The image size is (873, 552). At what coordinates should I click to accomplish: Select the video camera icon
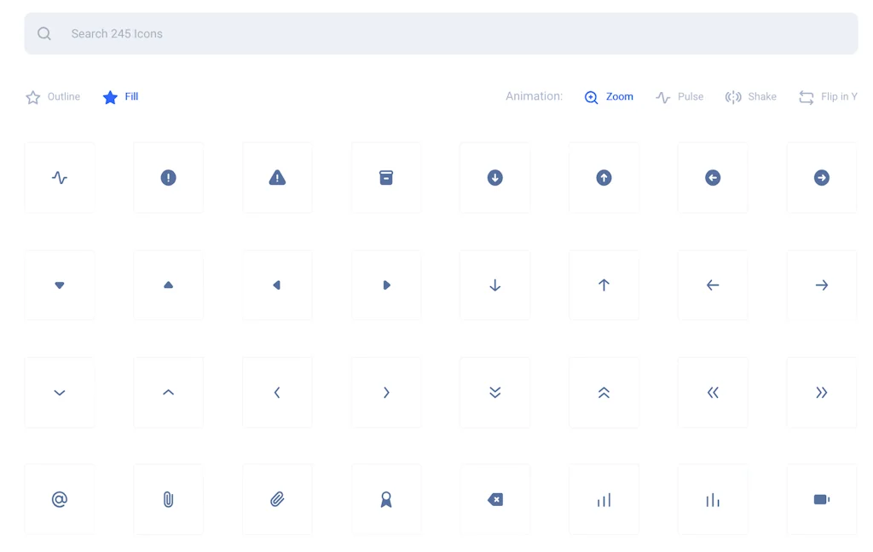pos(821,500)
